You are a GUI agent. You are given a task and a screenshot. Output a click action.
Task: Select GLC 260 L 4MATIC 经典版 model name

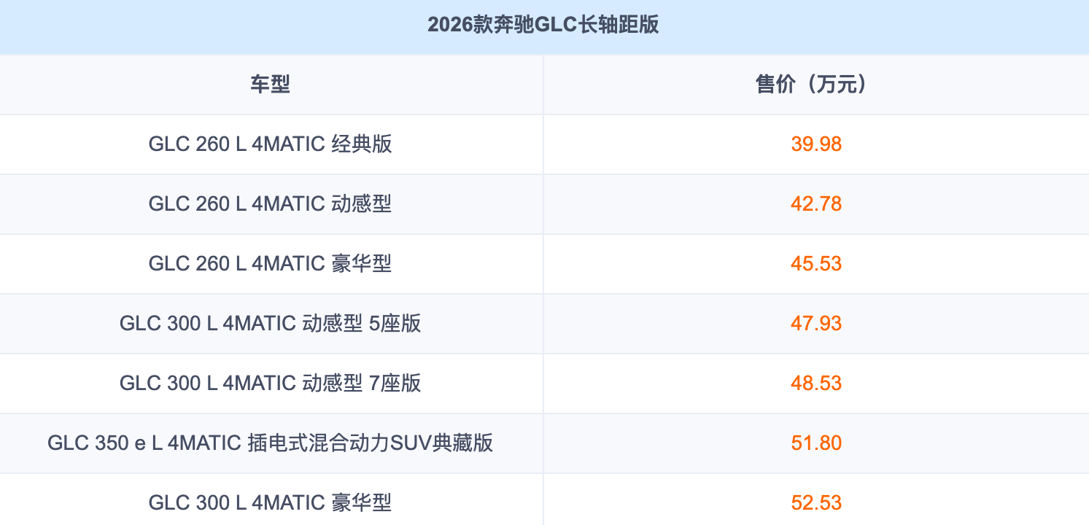pos(271,144)
